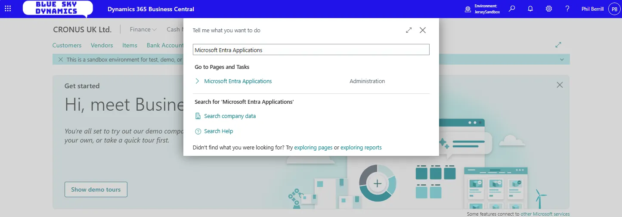Open notifications bell
The image size is (622, 217).
[x=530, y=9]
